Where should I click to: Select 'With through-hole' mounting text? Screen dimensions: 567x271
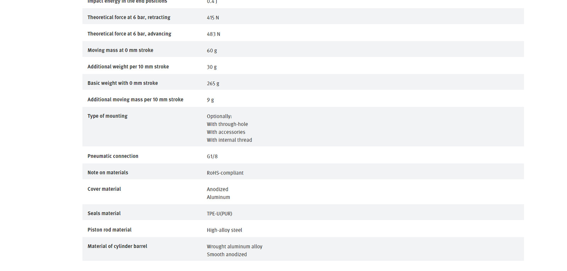click(227, 124)
